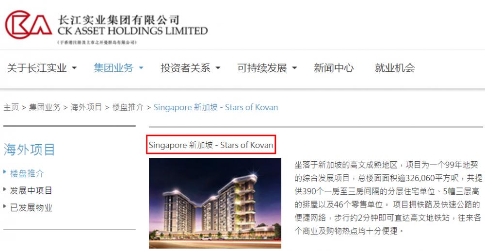485x251 pixels.
Task: Click the 主页 breadcrumb link
Action: [x=11, y=107]
